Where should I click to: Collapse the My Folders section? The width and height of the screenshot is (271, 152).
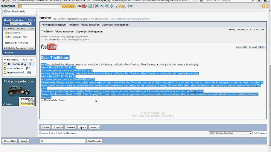click(5, 60)
